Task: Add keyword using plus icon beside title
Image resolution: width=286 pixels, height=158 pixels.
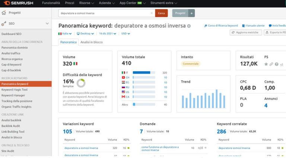Action: (189, 26)
